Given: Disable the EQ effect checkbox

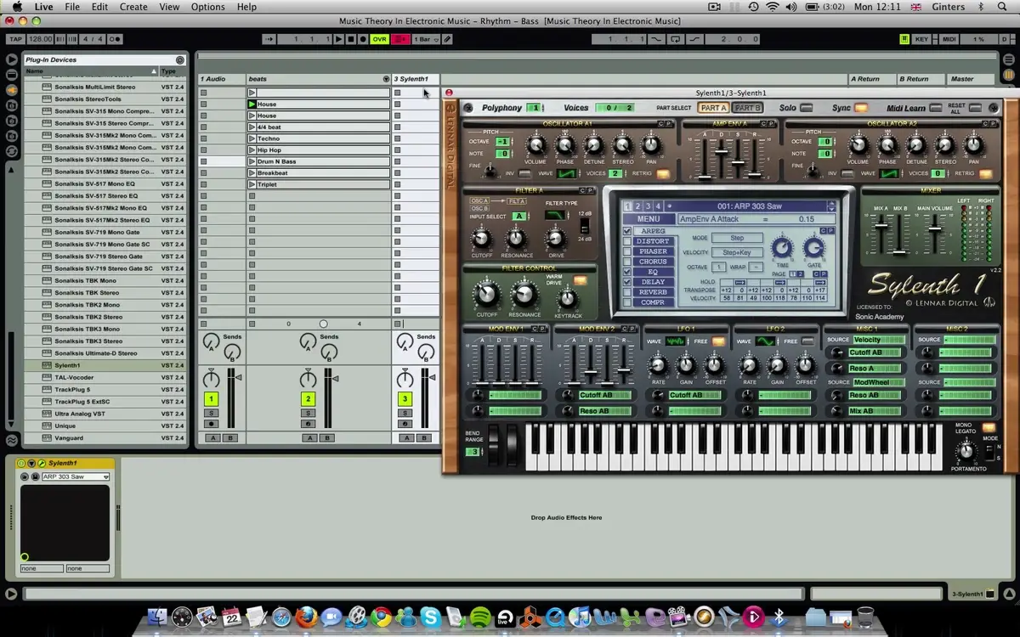Looking at the screenshot, I should (x=627, y=272).
